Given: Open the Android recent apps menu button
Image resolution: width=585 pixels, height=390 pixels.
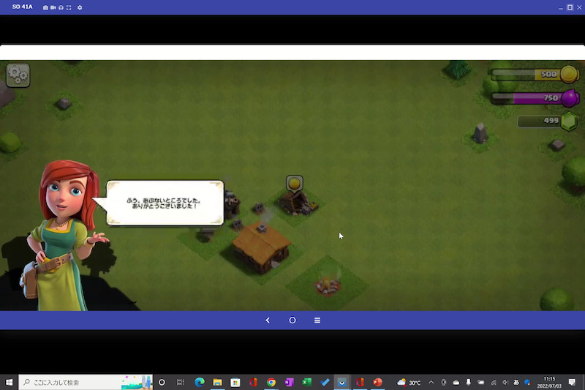Looking at the screenshot, I should click(317, 320).
